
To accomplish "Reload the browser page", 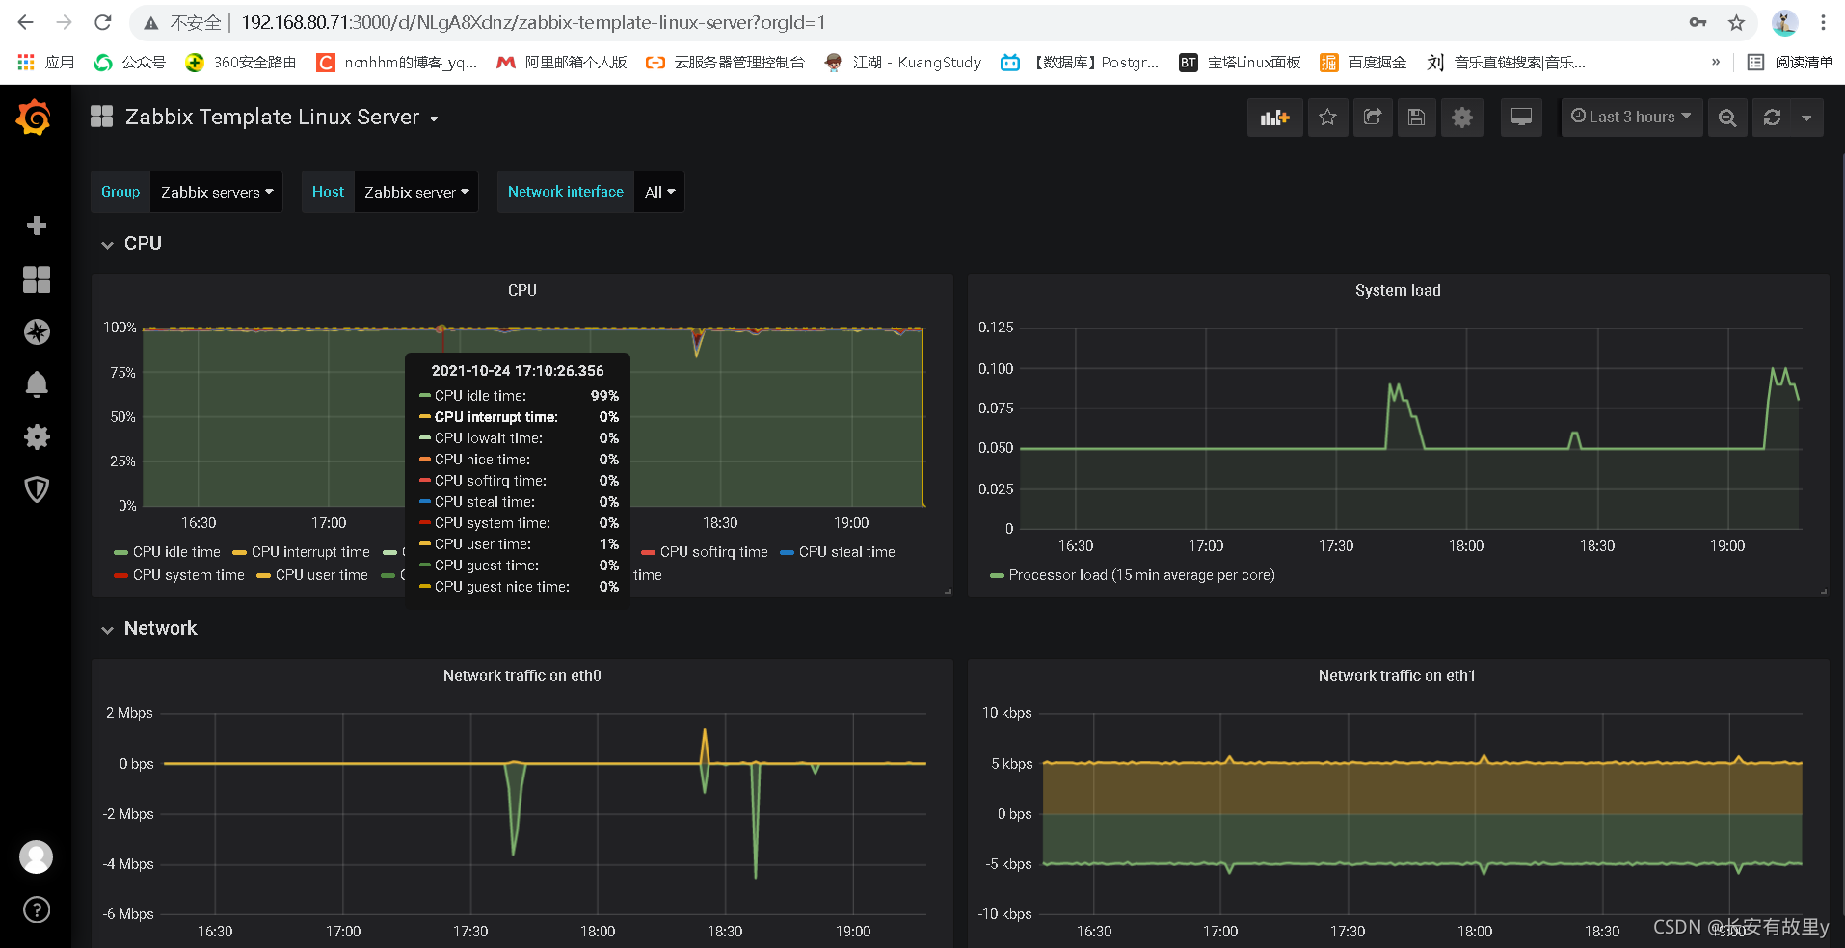I will pyautogui.click(x=103, y=22).
